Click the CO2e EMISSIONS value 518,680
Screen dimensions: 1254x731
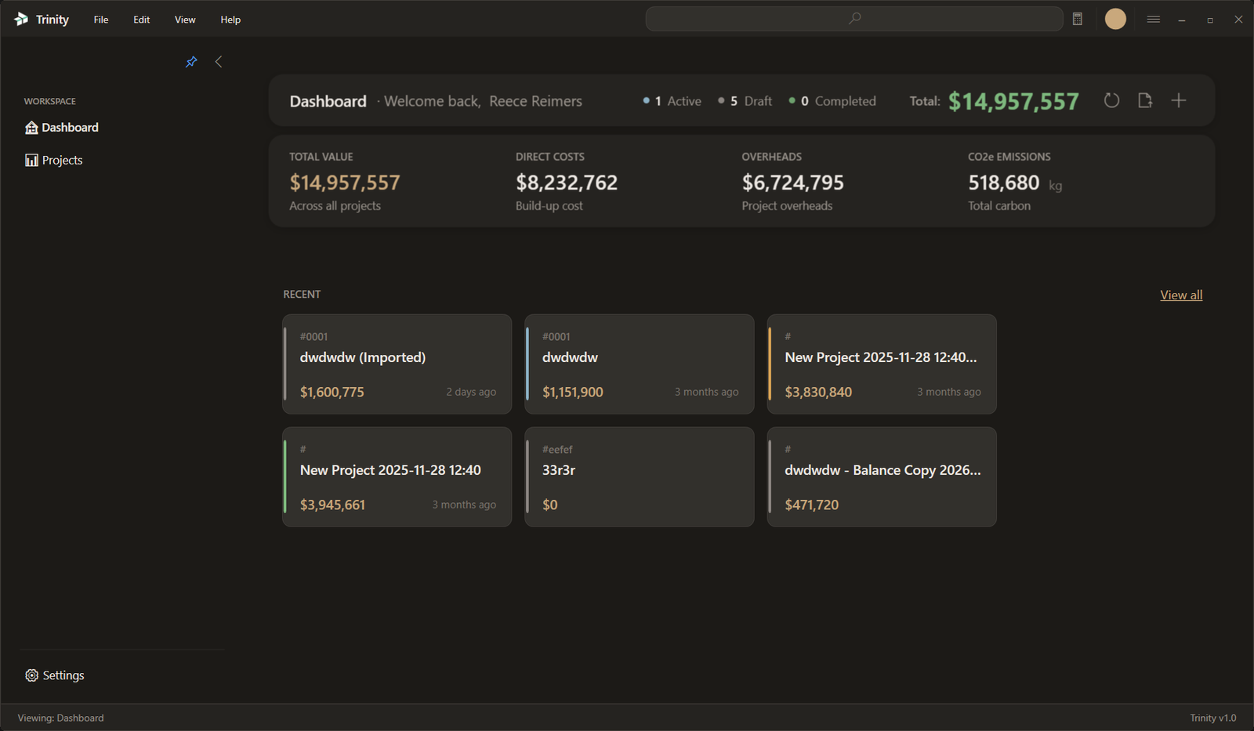1004,183
